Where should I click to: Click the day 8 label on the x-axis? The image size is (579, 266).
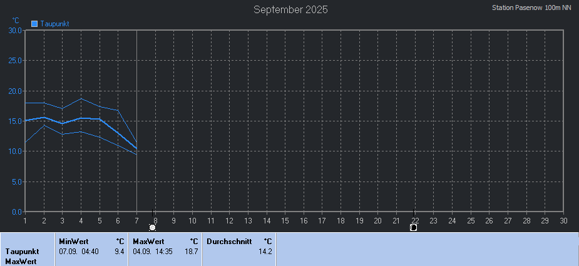155,220
